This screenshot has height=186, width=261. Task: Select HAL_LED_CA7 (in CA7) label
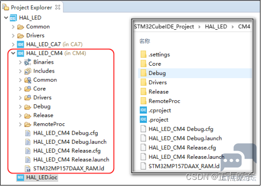54,45
